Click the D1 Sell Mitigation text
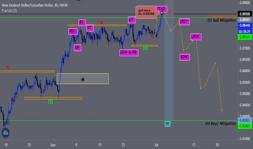Viewport: 253px width, 149px height. pos(222,21)
